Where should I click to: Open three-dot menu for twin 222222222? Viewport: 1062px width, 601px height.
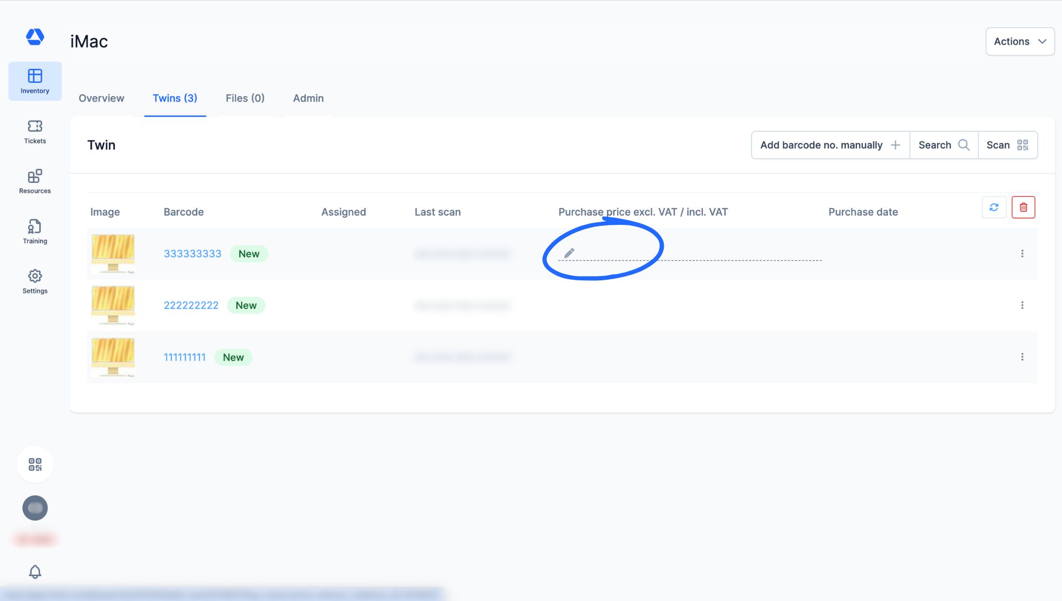(1022, 305)
